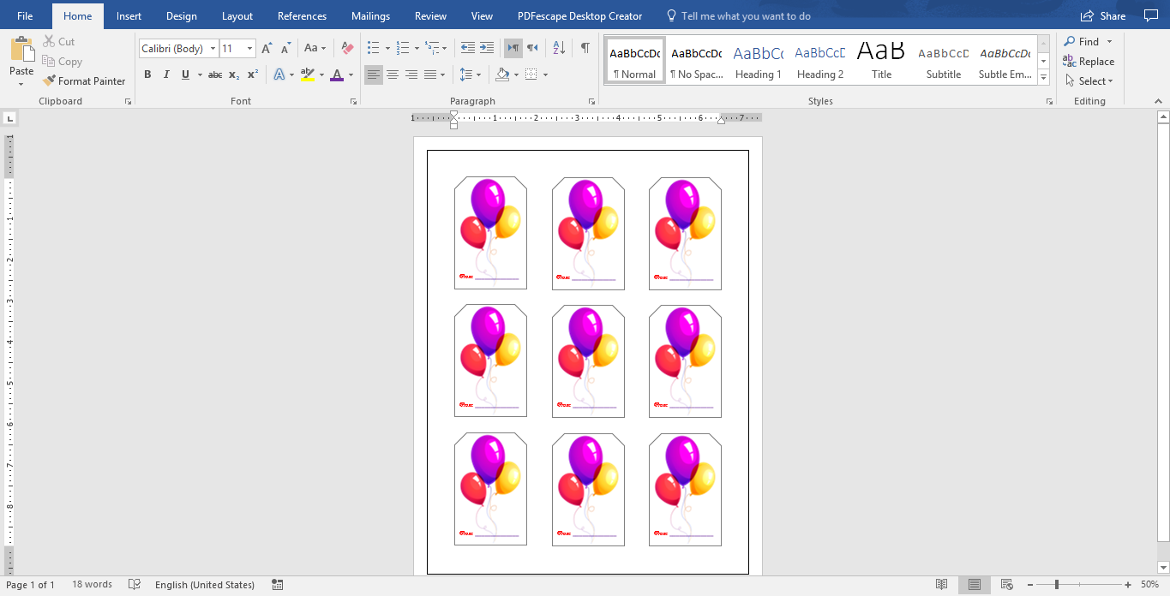Click the Subscript icon
Image resolution: width=1170 pixels, height=596 pixels.
[233, 74]
